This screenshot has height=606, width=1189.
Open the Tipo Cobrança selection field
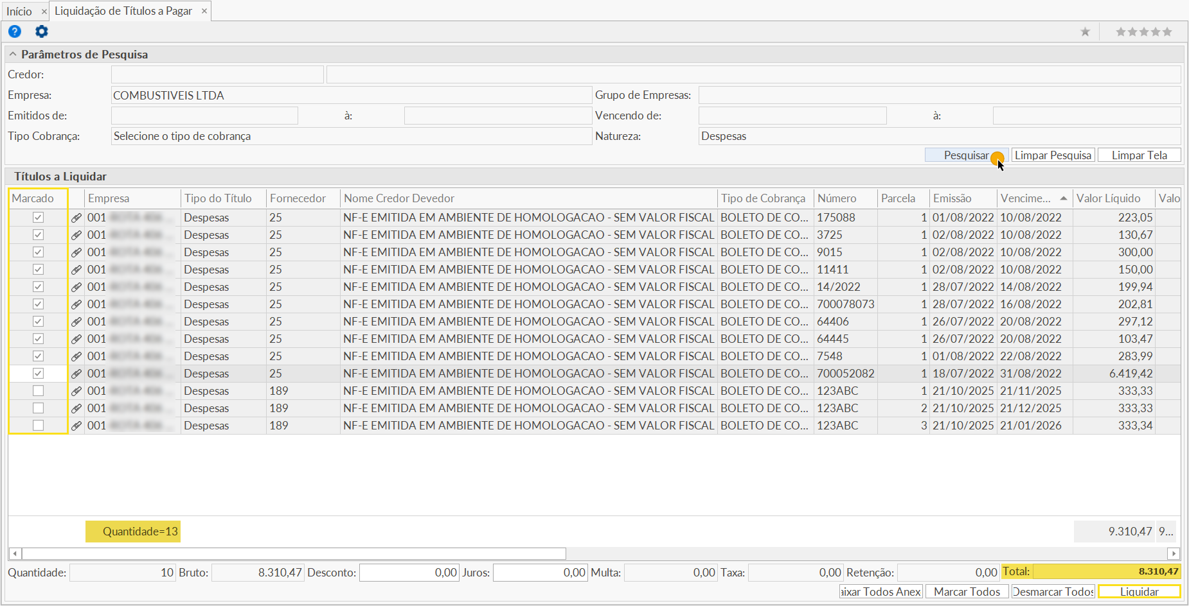click(x=351, y=136)
